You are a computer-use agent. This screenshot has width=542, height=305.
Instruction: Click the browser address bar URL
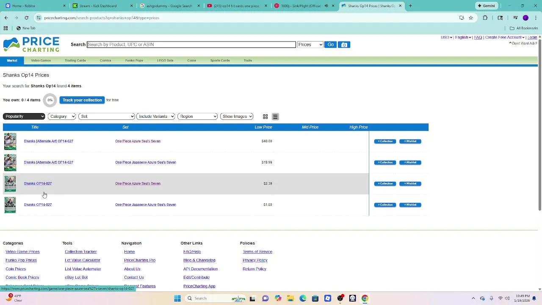102,18
